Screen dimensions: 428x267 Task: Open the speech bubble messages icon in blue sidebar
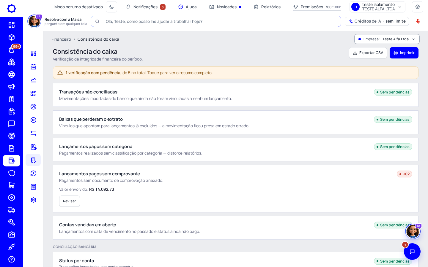pyautogui.click(x=12, y=123)
